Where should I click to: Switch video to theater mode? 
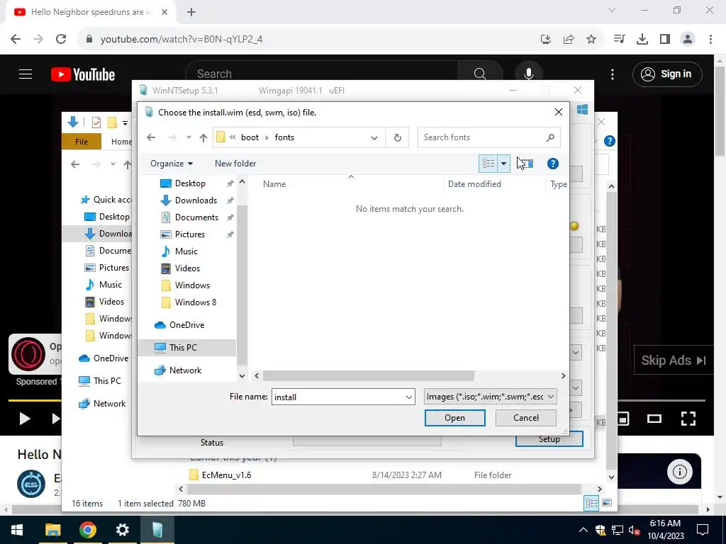pos(654,419)
